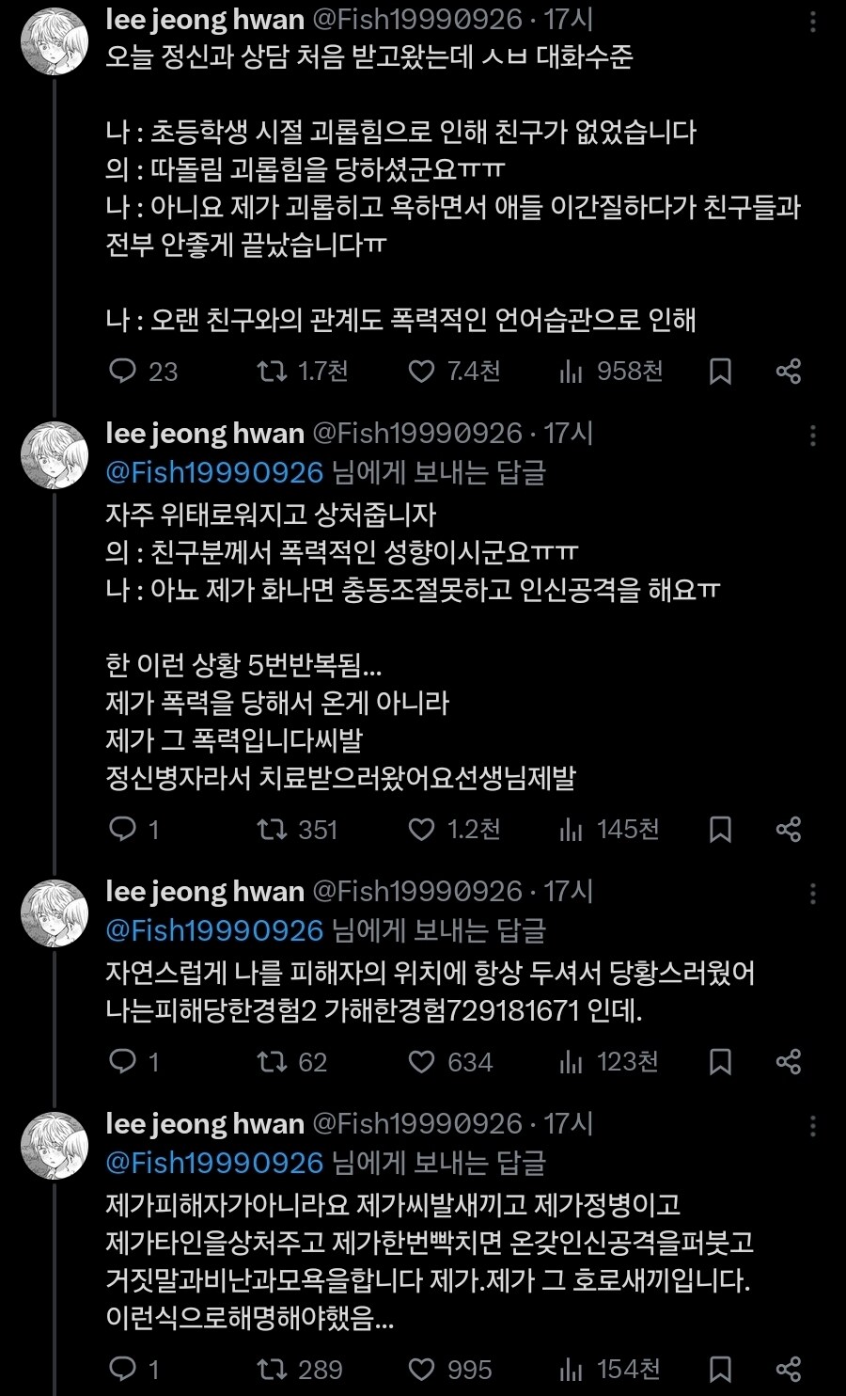Repost the tweet with 351 reposts
This screenshot has height=1396, width=846.
273,830
